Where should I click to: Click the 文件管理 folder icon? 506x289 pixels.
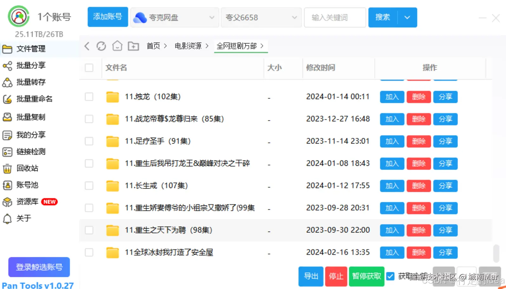(x=7, y=49)
